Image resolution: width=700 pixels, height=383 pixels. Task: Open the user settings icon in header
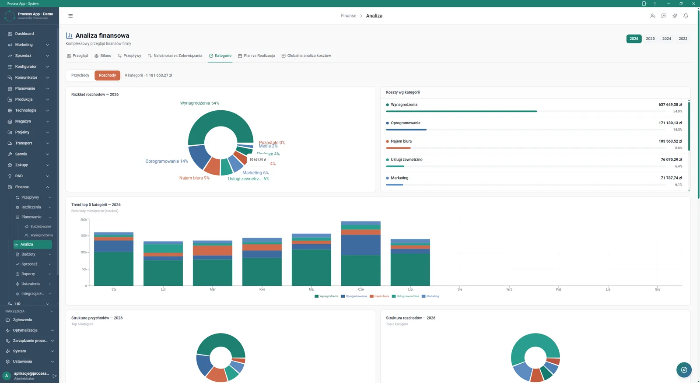point(653,16)
